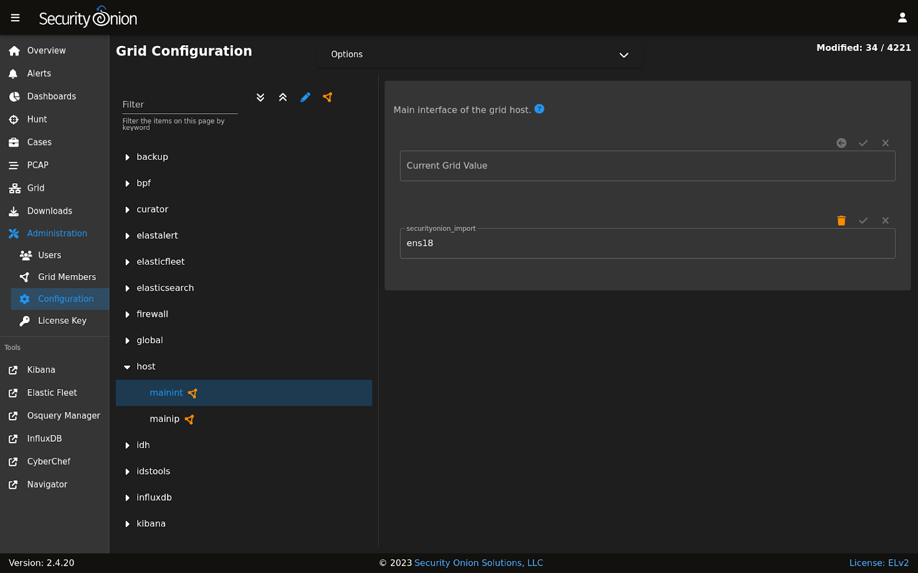
Task: Expand the influxdb tree node
Action: [127, 498]
